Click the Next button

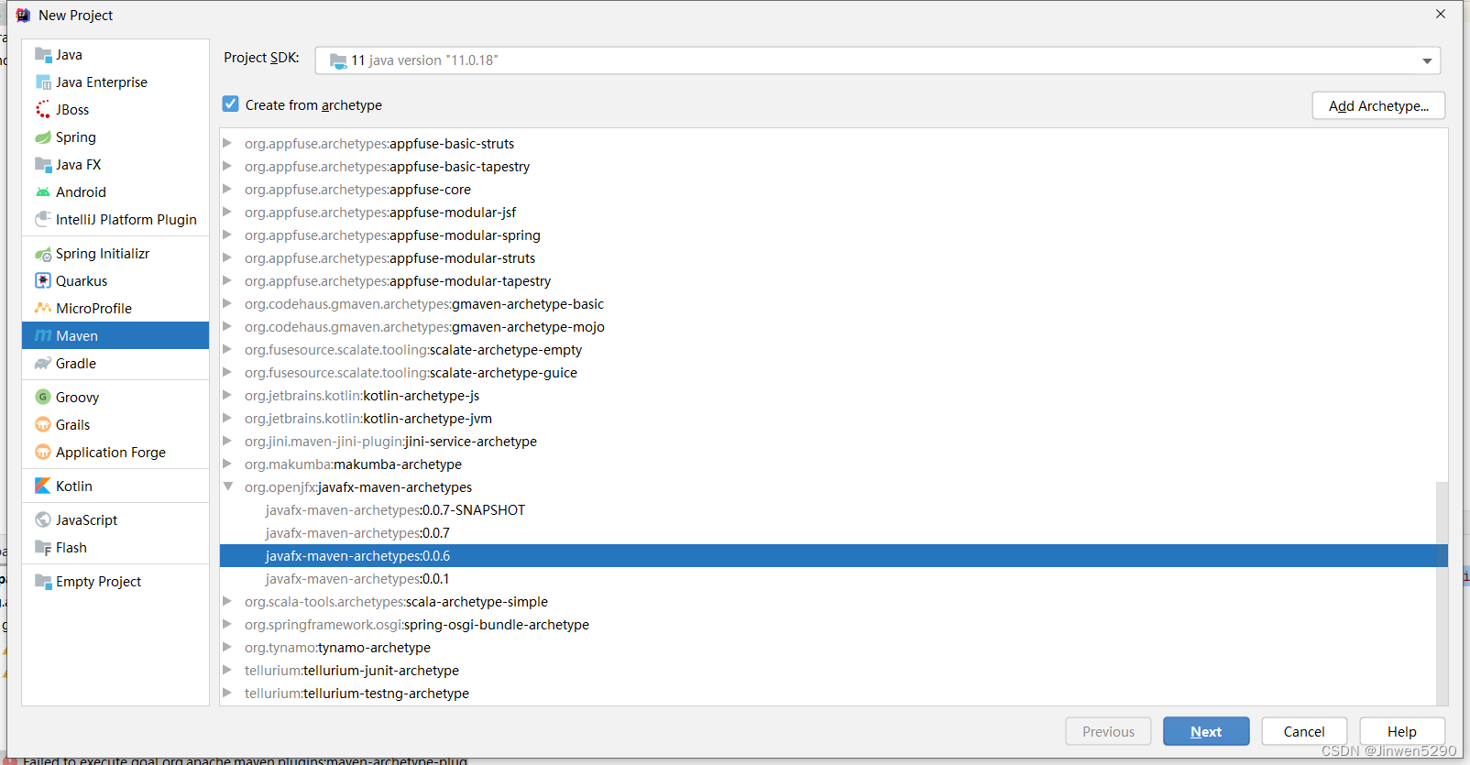pyautogui.click(x=1206, y=731)
